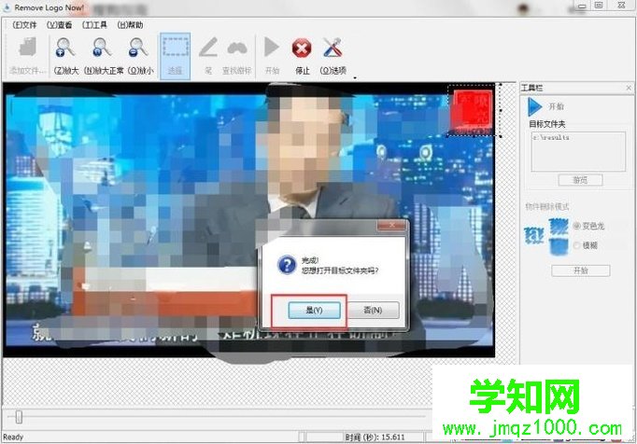Open Options (选项) with the tools icon
Viewport: 637px width, 444px height.
333,48
